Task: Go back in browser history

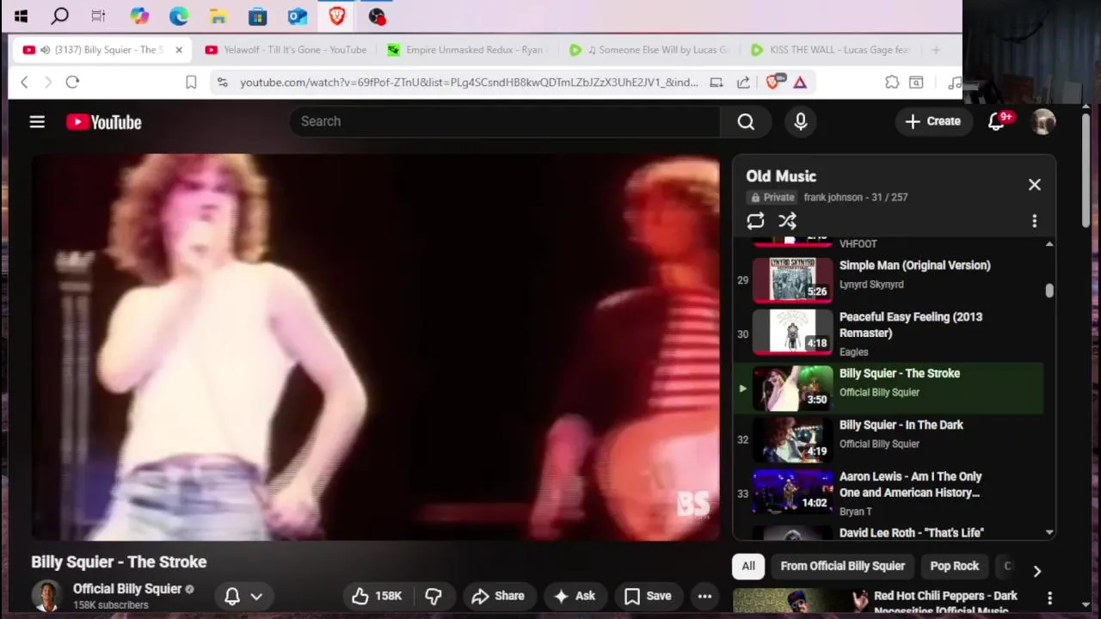Action: click(x=24, y=83)
